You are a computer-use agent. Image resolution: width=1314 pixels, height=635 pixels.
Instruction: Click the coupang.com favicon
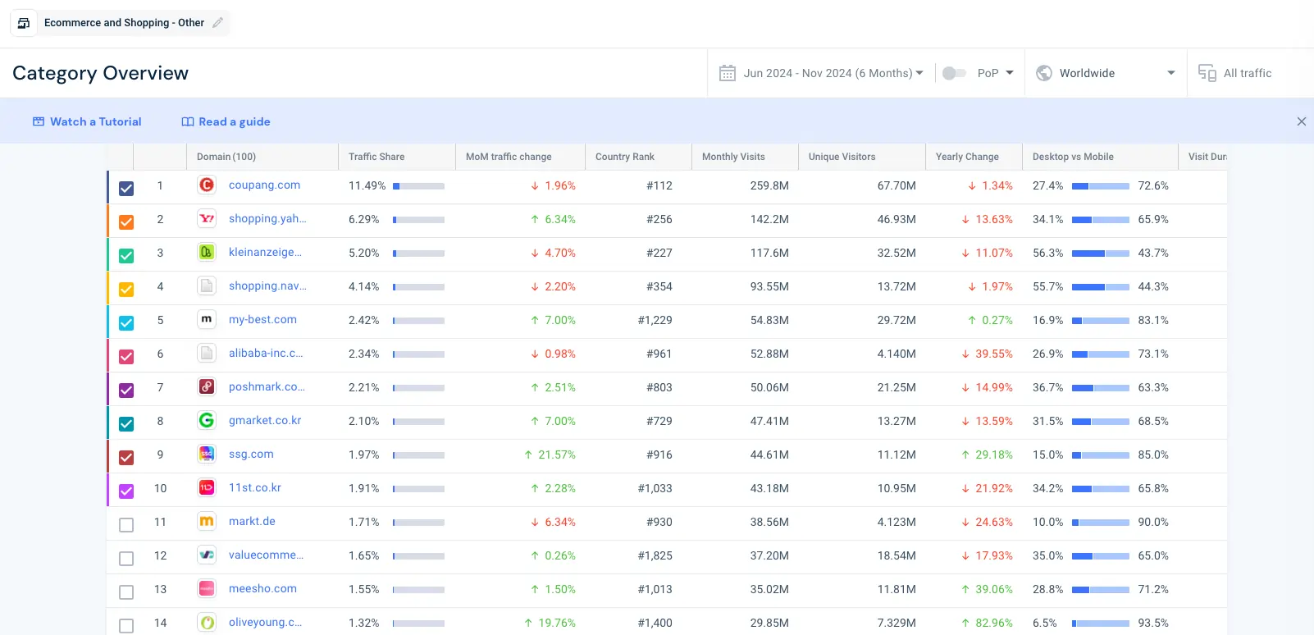(207, 185)
